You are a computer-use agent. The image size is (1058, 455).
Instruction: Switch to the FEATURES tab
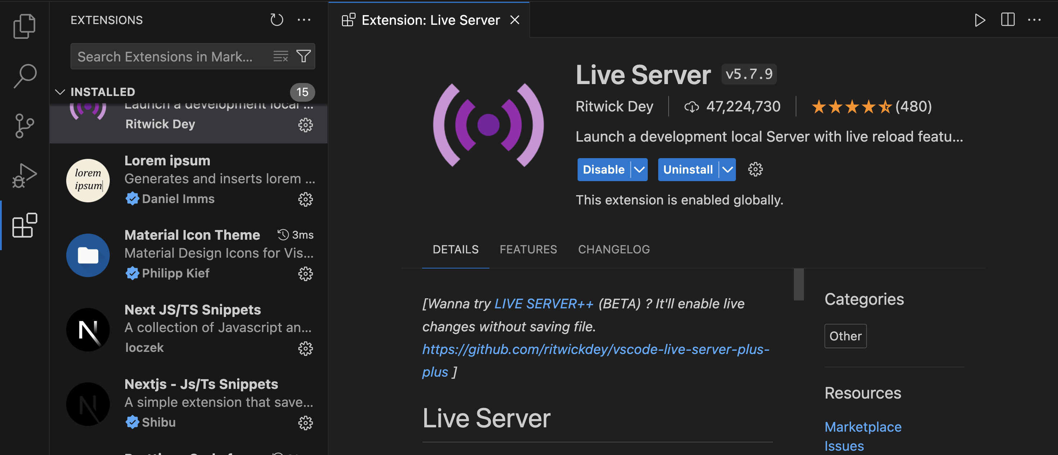tap(528, 249)
